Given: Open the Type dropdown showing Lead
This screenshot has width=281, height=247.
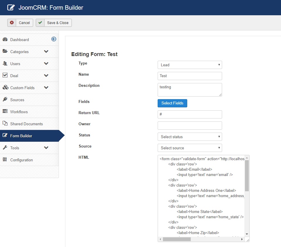Looking at the screenshot, I should coord(190,65).
